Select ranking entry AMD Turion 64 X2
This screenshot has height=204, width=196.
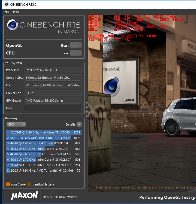tap(44, 170)
